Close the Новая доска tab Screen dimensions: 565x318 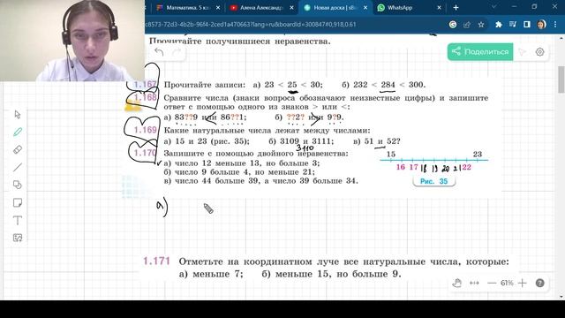click(365, 8)
